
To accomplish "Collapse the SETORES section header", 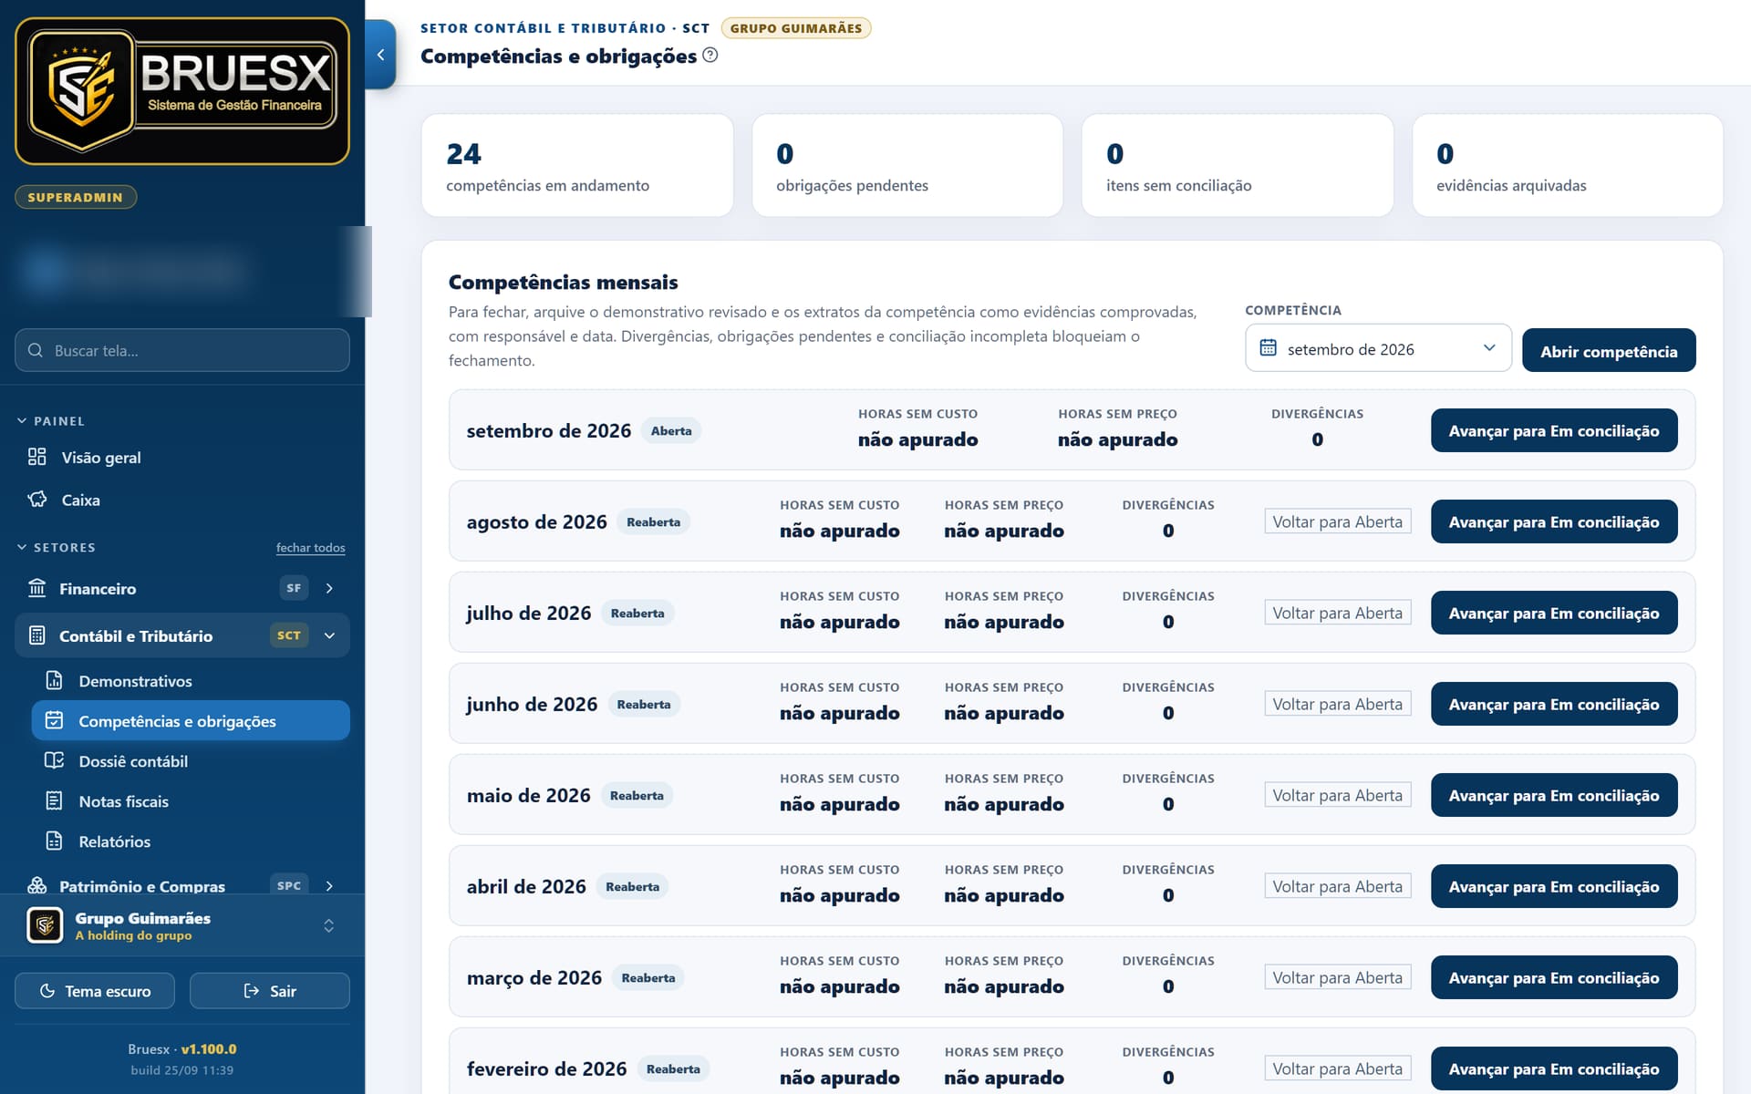I will point(57,547).
